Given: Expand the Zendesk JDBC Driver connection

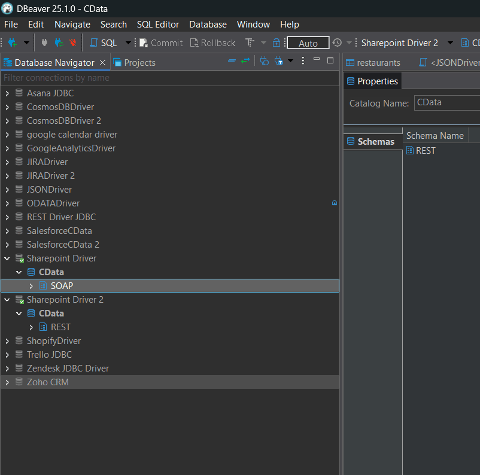Looking at the screenshot, I should pos(7,368).
